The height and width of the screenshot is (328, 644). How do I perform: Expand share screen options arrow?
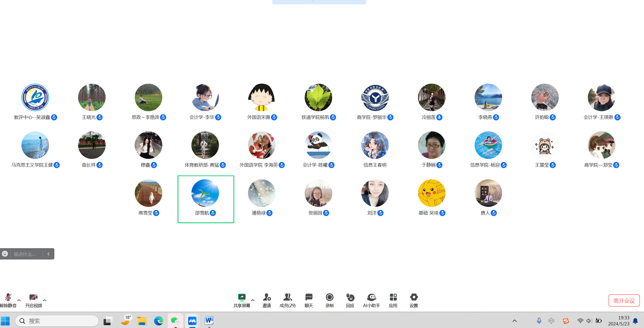253,300
